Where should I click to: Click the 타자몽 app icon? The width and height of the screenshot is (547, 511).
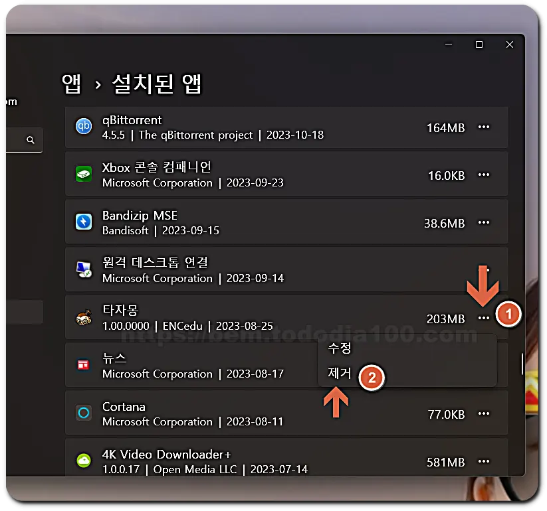click(x=83, y=318)
